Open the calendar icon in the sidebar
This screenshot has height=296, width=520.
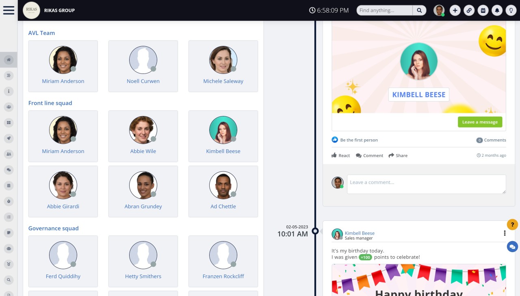[9, 186]
